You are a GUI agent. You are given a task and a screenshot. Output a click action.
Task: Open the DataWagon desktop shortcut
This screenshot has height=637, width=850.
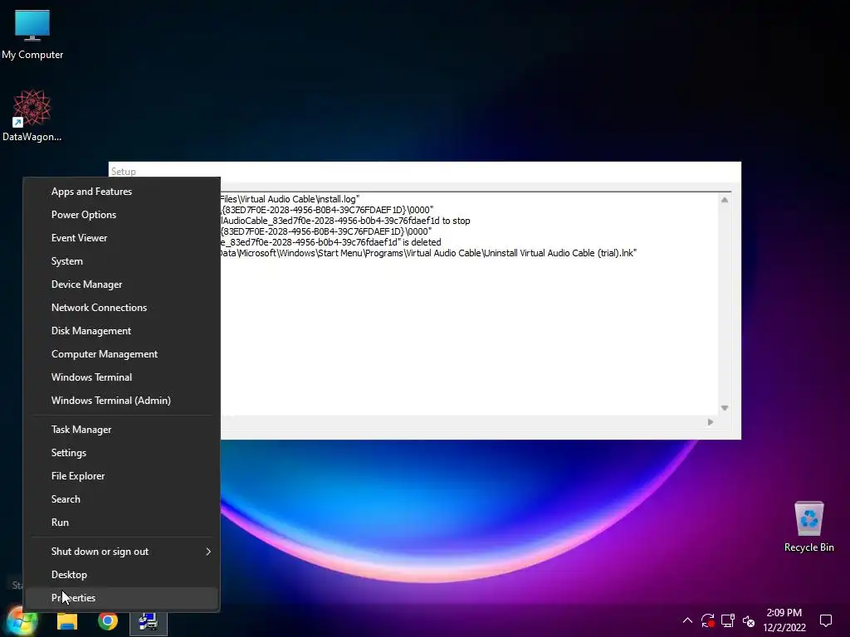point(32,116)
